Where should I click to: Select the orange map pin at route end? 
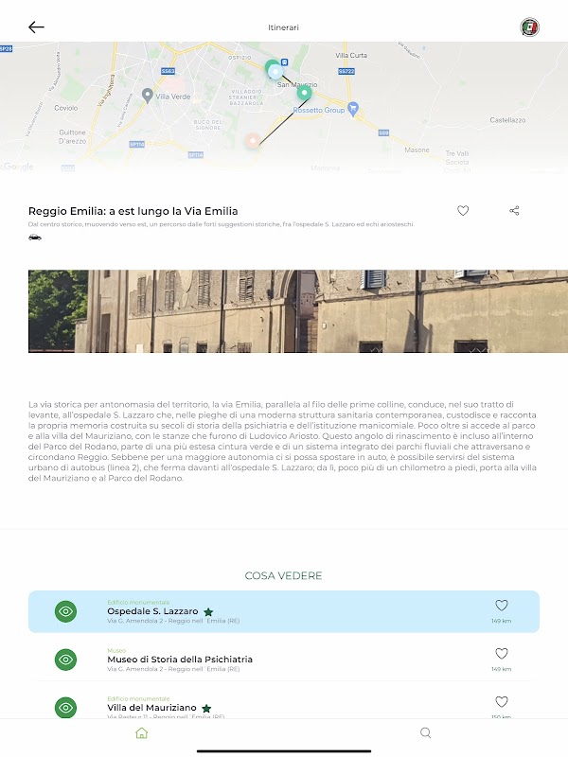tap(252, 141)
